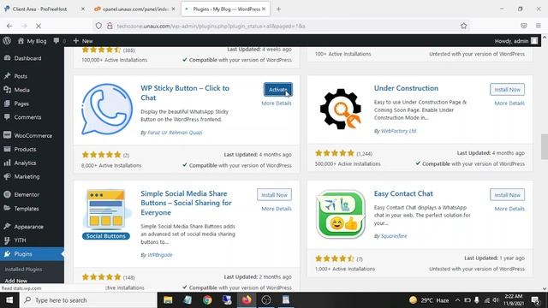Open More Details for WP Sticky Button

click(277, 104)
